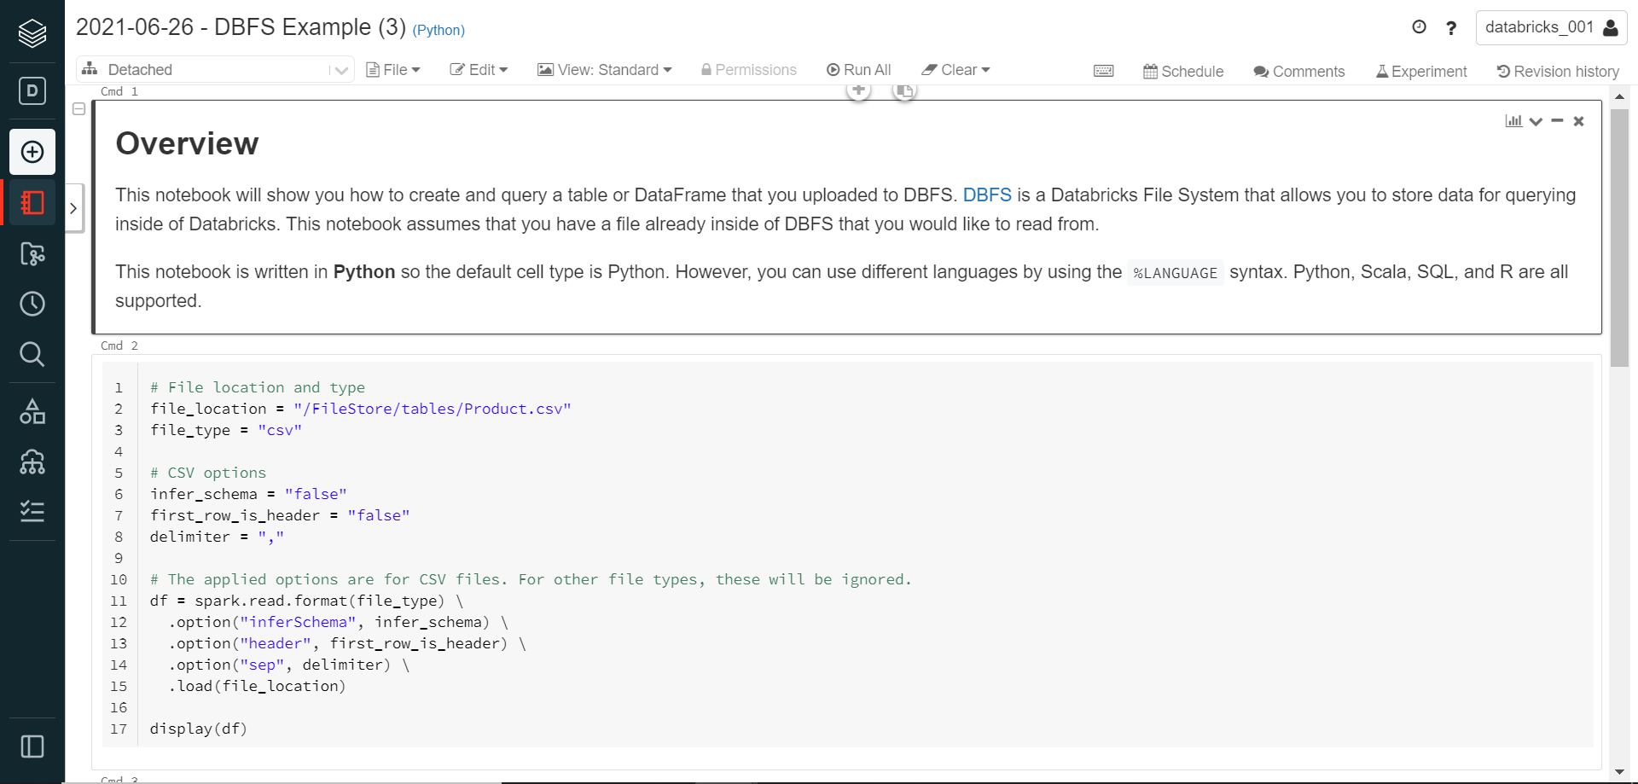Click the vertical scrollbar thumb
Screen dimensions: 1638x784
(x=1619, y=236)
